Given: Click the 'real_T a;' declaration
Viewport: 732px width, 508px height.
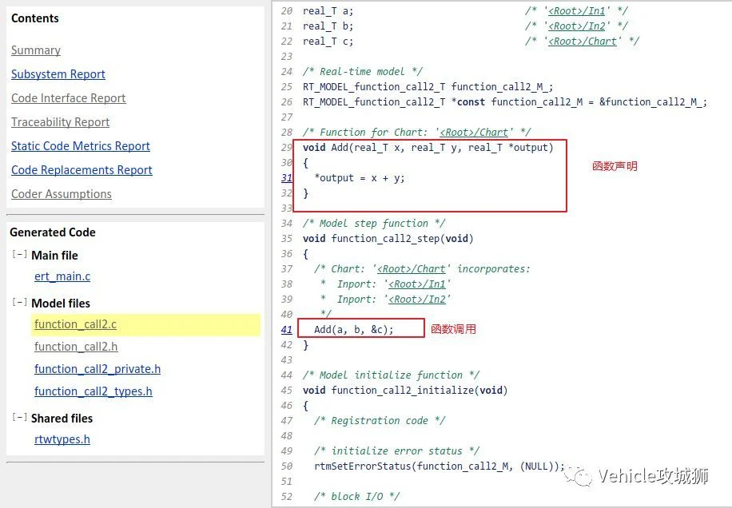Looking at the screenshot, I should coord(328,10).
